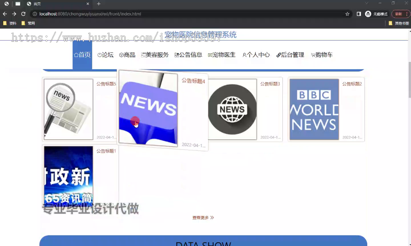Open the side panel icon
411x246 pixels.
[359, 14]
